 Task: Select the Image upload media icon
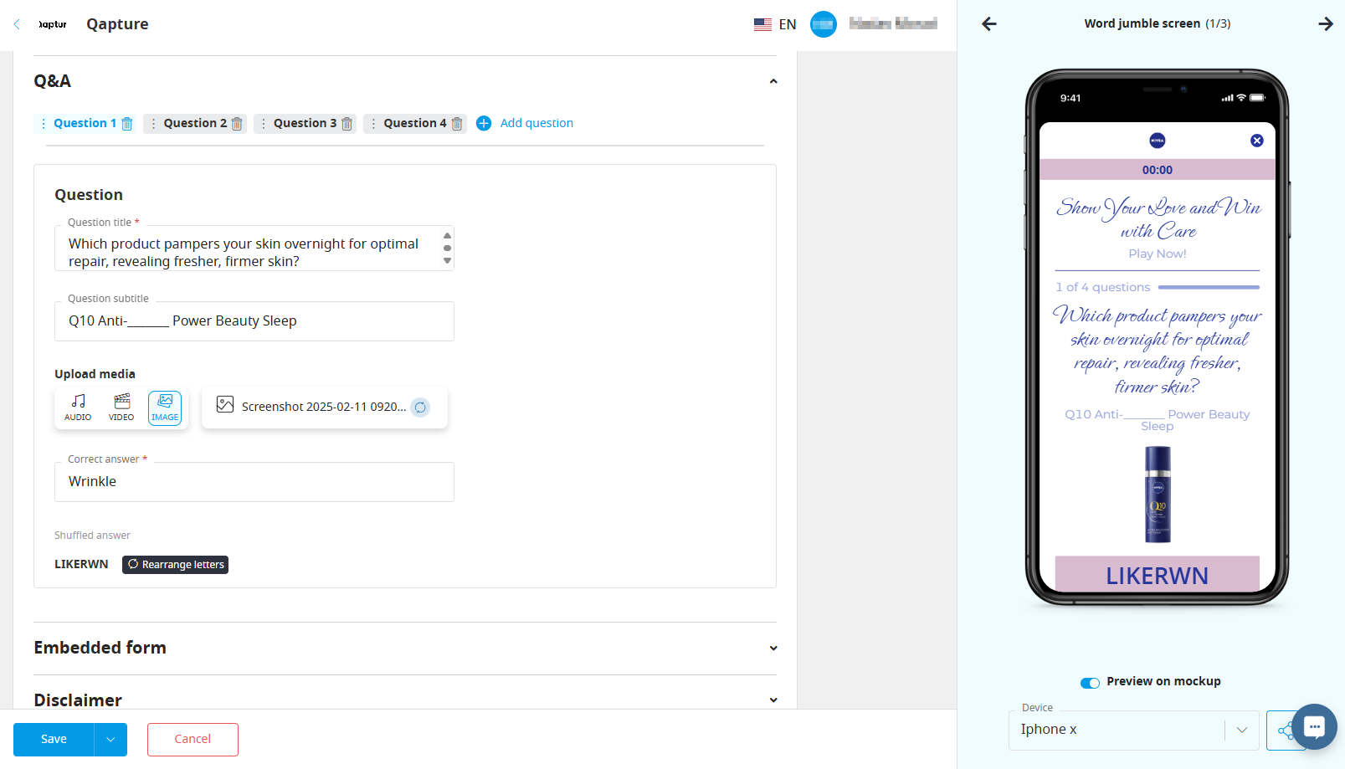click(165, 408)
